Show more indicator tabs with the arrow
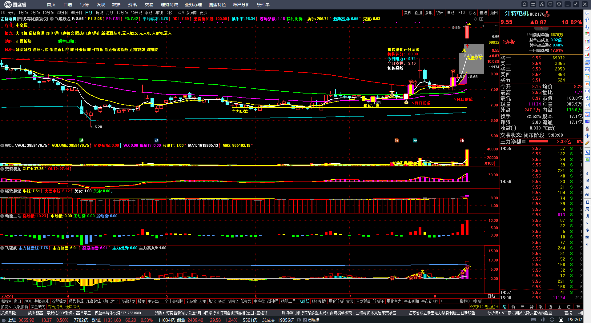This screenshot has height=323, width=591. click(441, 301)
